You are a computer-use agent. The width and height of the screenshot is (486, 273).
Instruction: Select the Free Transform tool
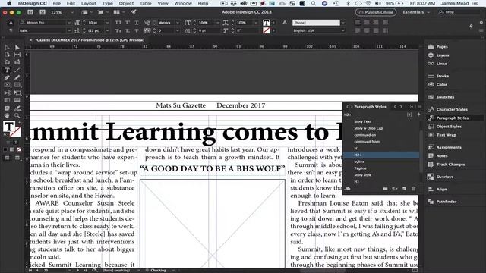(17, 93)
